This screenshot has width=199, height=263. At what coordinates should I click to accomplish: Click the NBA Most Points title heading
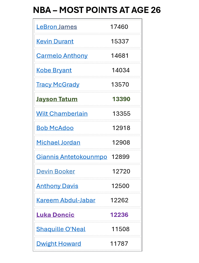[x=97, y=10]
